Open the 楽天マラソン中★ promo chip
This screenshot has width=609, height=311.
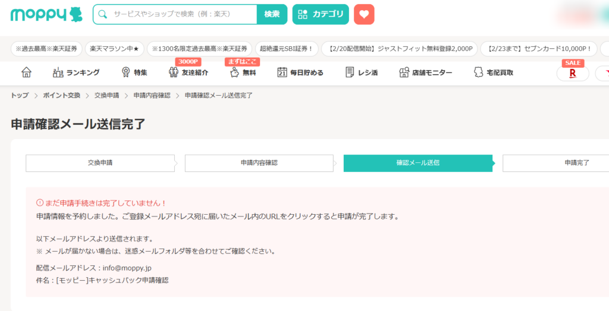[115, 49]
